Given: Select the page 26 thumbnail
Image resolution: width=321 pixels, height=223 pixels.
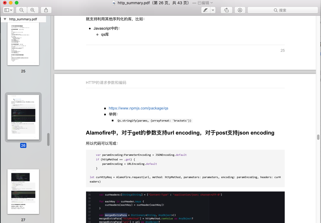Looking at the screenshot, I should pyautogui.click(x=23, y=117).
